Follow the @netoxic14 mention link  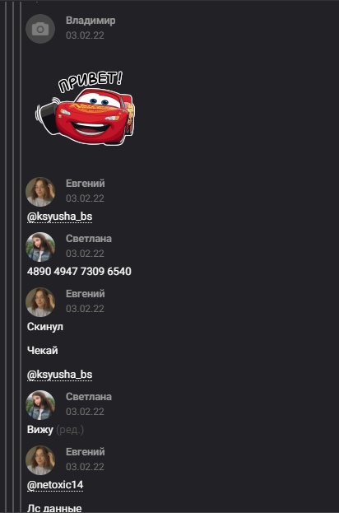[55, 484]
